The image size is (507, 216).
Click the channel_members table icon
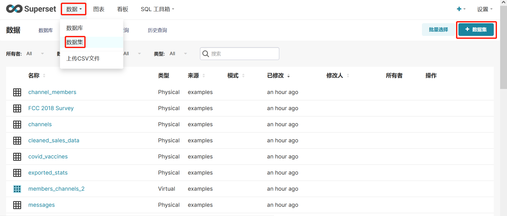tap(17, 92)
